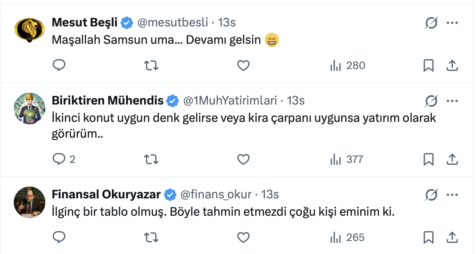Reply to Biriktiren Mühendis tweet with 2 replies
This screenshot has height=254, width=476.
[x=59, y=159]
